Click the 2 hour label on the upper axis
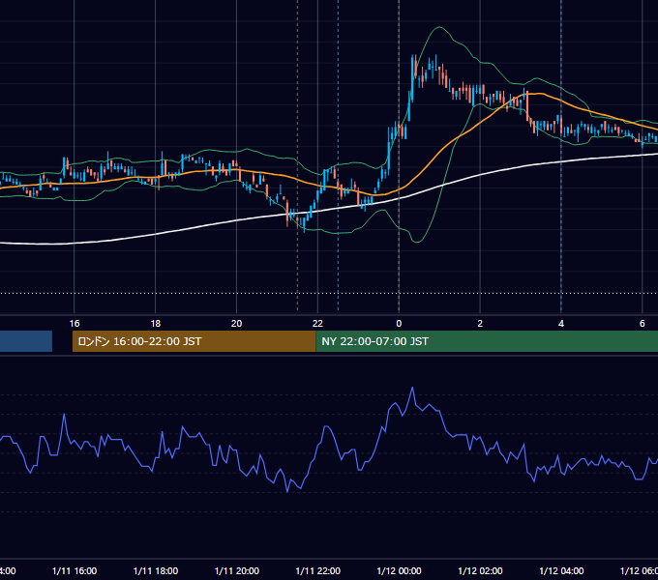Viewport: 658px width, 580px height. click(480, 324)
